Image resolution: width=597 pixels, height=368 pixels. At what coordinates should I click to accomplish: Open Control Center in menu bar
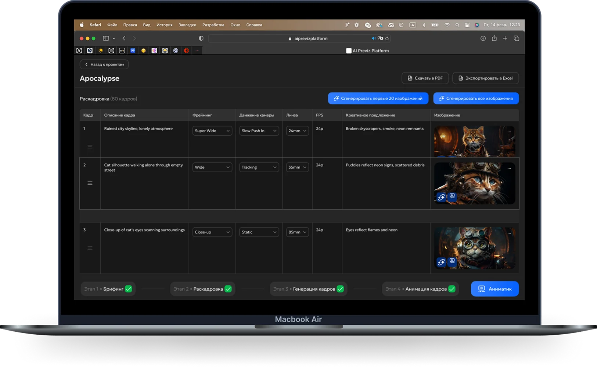point(467,25)
